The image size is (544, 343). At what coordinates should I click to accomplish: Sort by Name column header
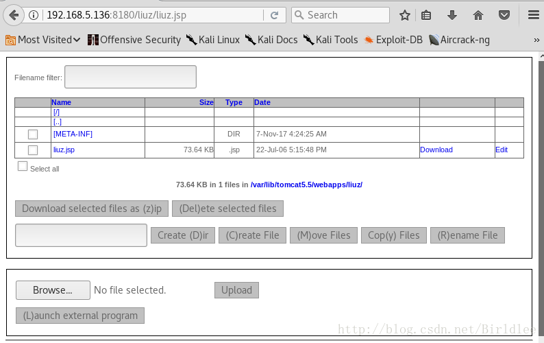(62, 102)
